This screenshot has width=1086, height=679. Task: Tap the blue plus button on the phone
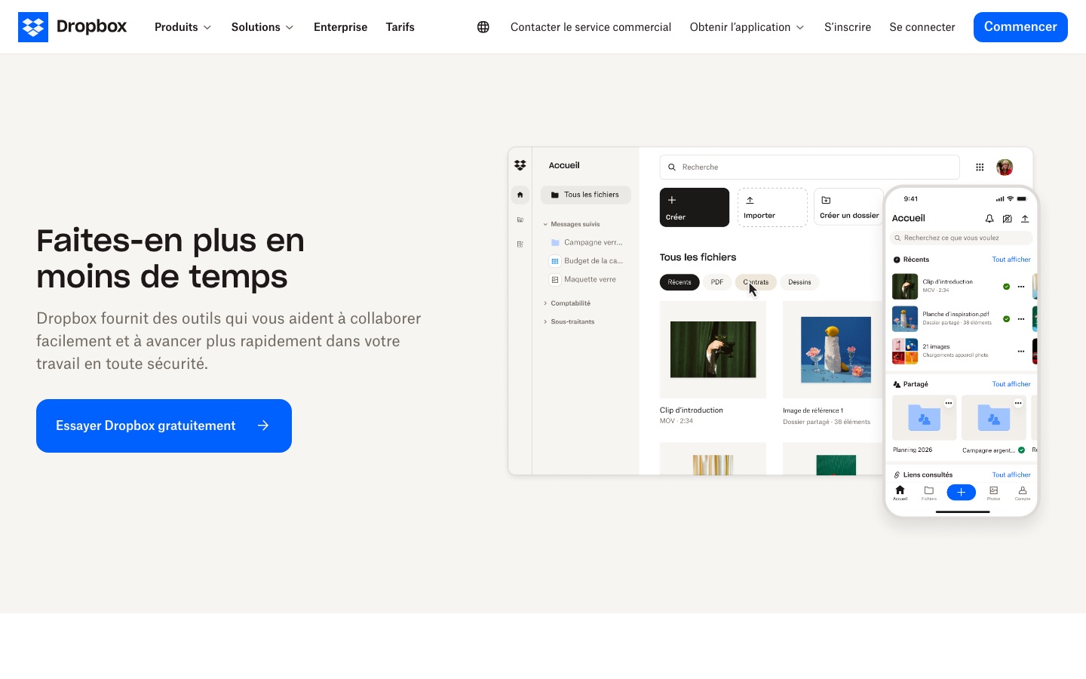962,493
